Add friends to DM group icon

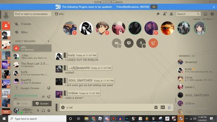click(x=165, y=14)
